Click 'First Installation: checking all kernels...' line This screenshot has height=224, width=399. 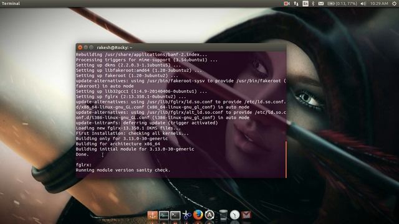coord(132,133)
